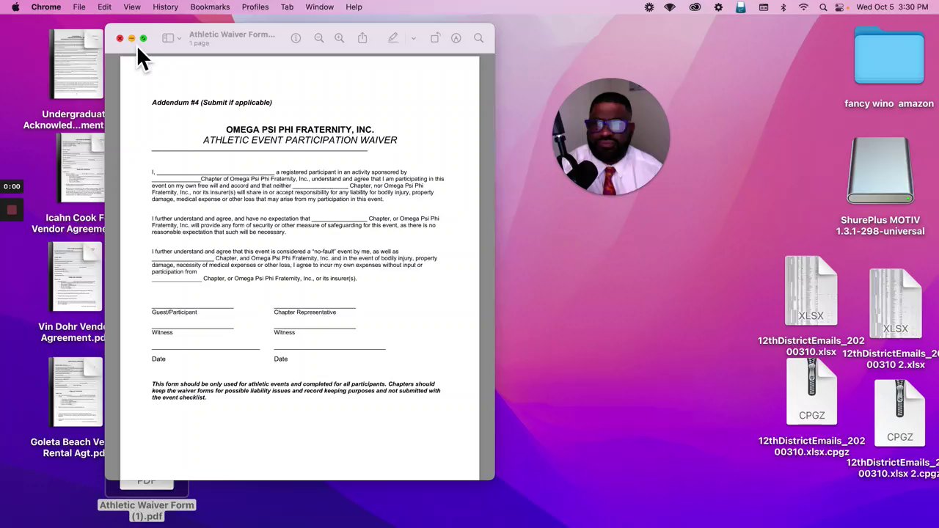Click the Athletic Waiver Form window title

(232, 34)
